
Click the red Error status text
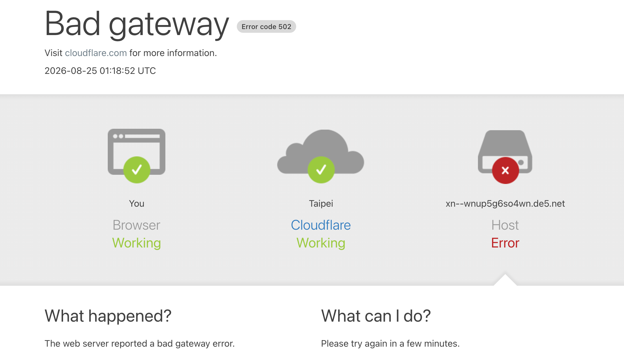[x=505, y=243]
